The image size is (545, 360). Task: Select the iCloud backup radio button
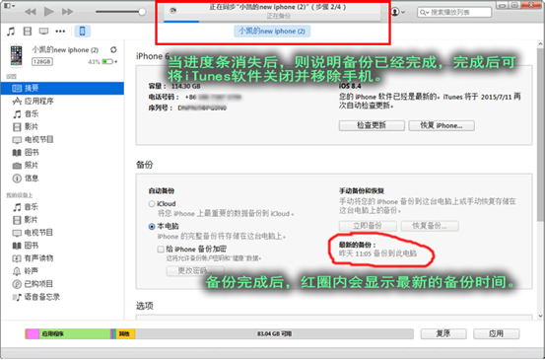point(152,204)
